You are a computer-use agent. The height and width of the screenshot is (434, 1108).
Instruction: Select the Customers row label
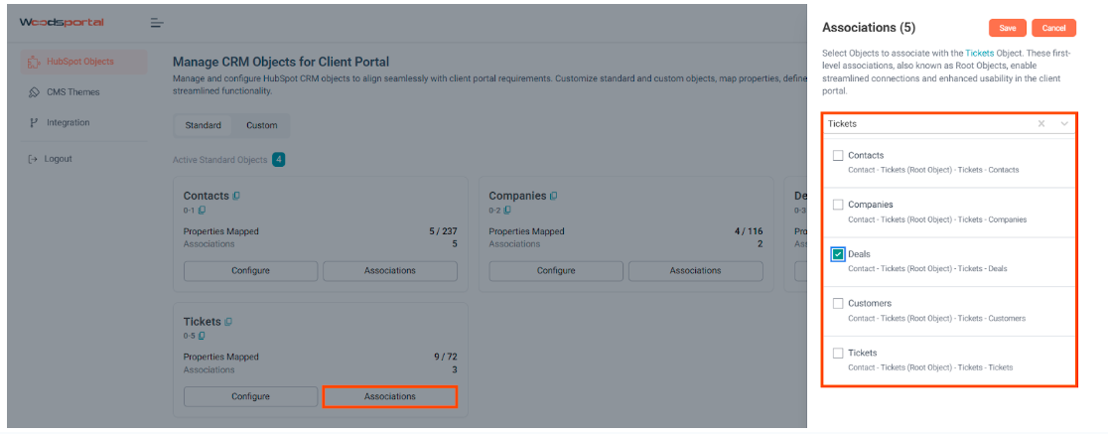(869, 303)
